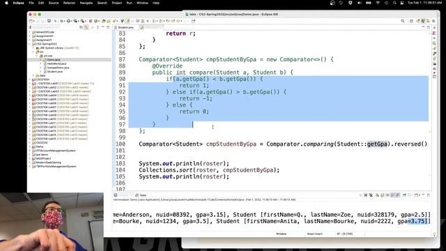Minimize the Package Explorer view
The height and width of the screenshot is (251, 446).
(103, 27)
